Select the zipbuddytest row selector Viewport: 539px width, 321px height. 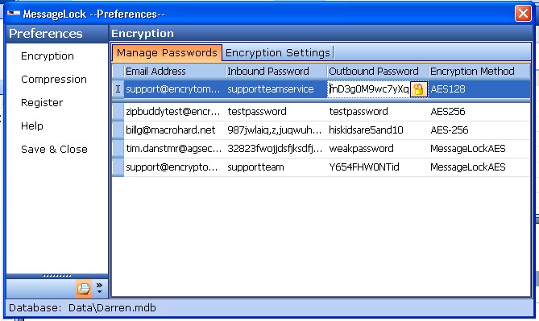pos(118,112)
